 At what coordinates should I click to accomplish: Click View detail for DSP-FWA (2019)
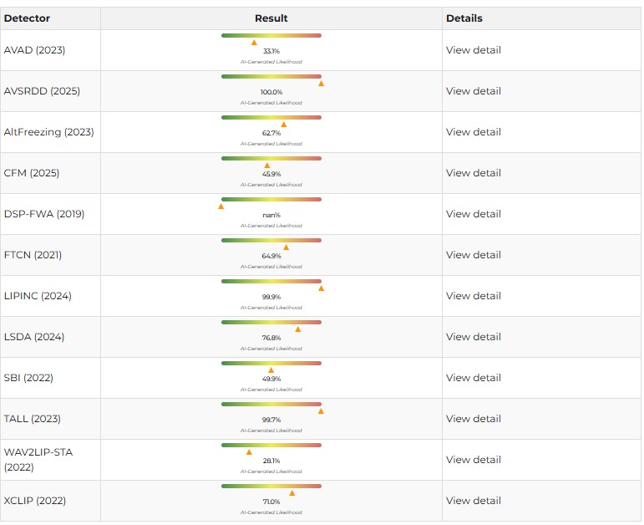(473, 214)
